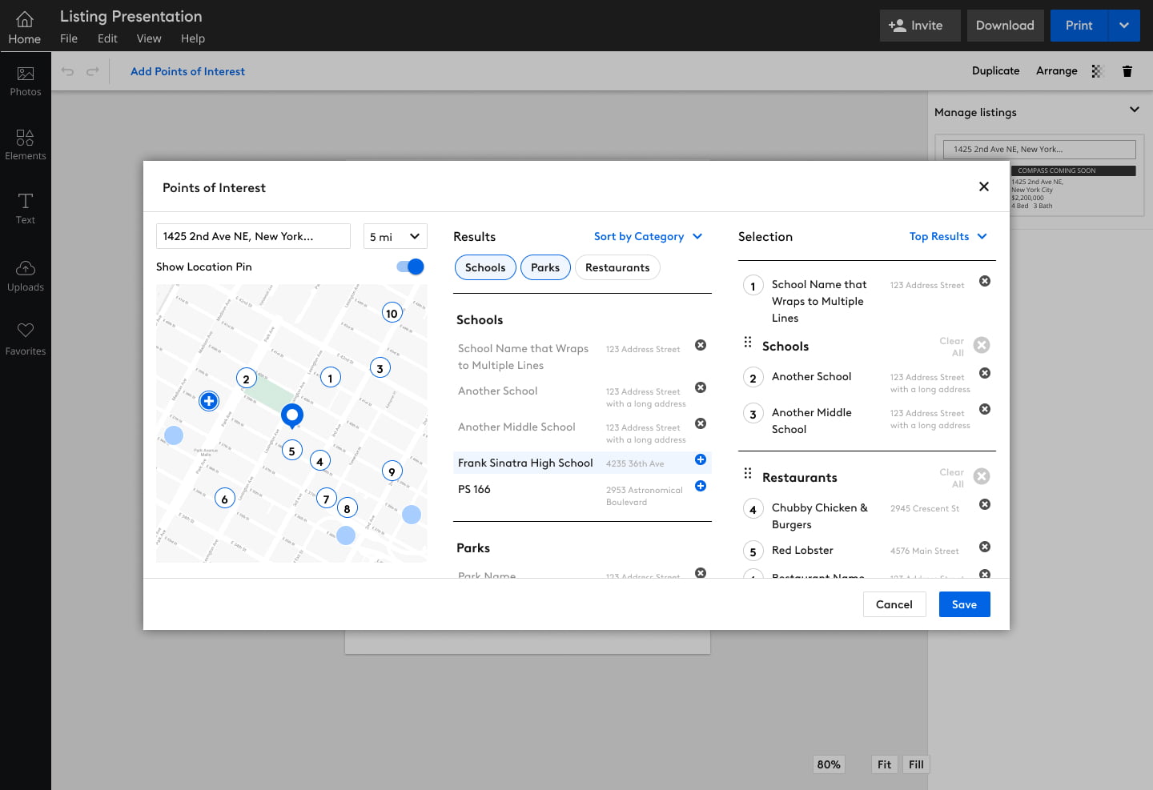
Task: Open the View menu
Action: click(x=149, y=38)
